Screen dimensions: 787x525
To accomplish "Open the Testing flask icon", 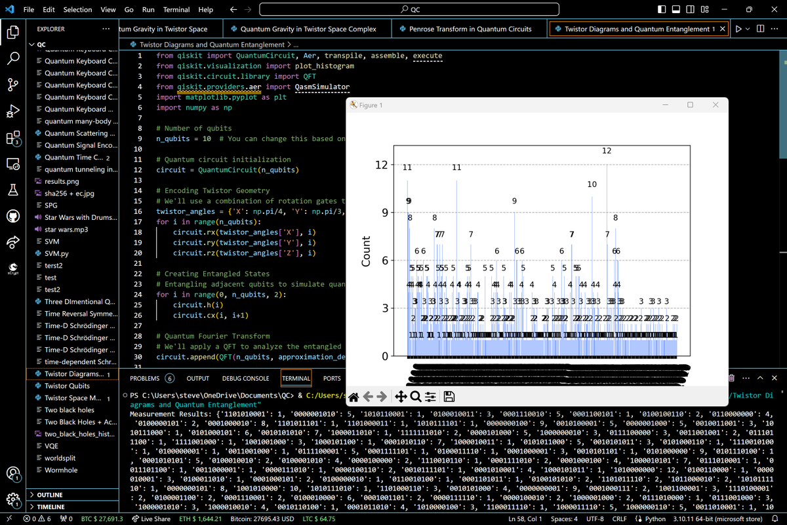I will click(13, 190).
